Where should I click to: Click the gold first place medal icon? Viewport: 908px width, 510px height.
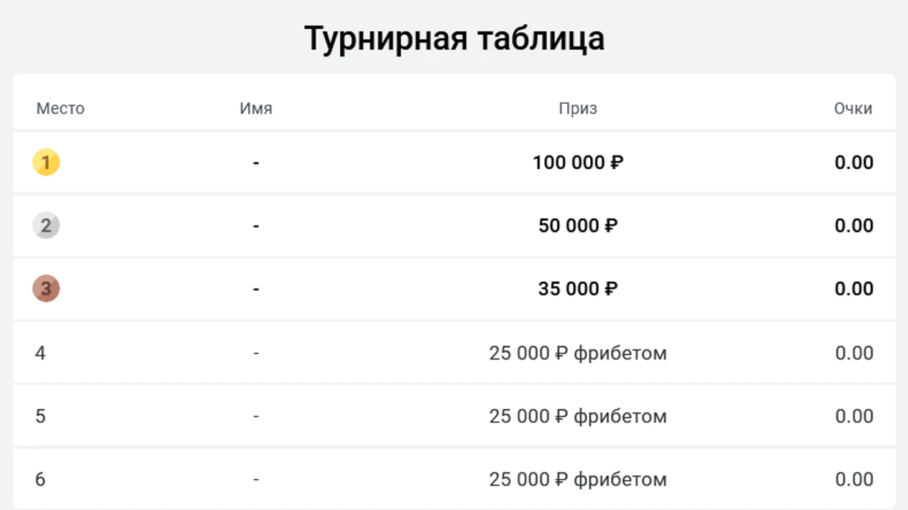46,162
